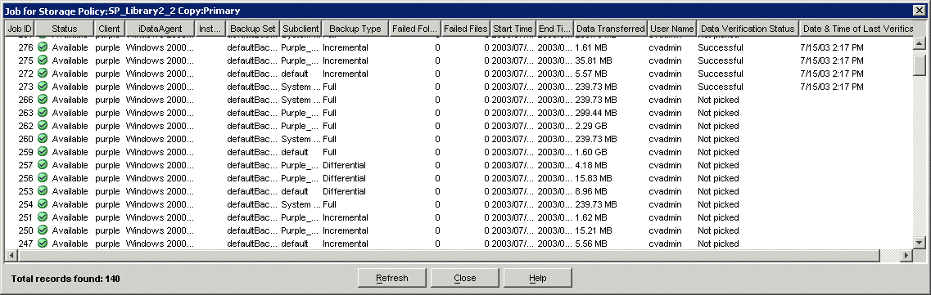Sort by the User Name column header

click(x=671, y=29)
